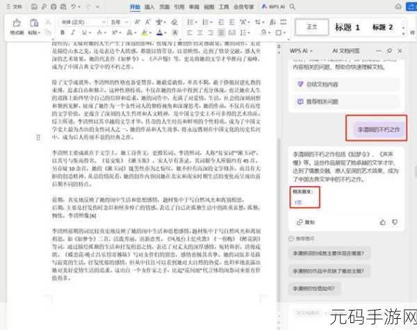Apply the yellow highlight color
Image resolution: width=417 pixels, height=330 pixels.
point(145,33)
